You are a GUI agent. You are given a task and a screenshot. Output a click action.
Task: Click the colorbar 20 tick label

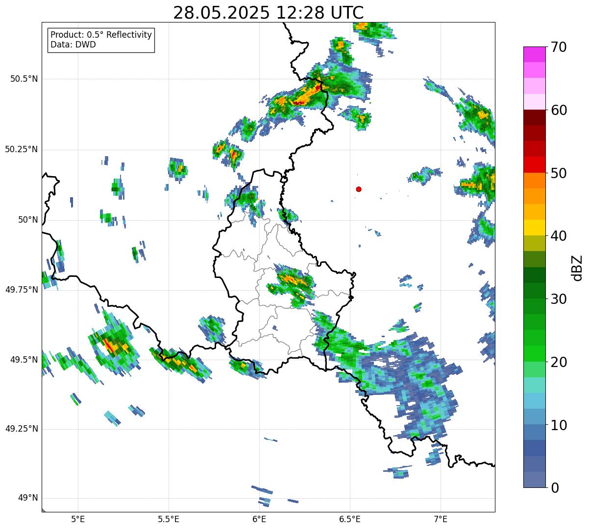[x=559, y=362]
